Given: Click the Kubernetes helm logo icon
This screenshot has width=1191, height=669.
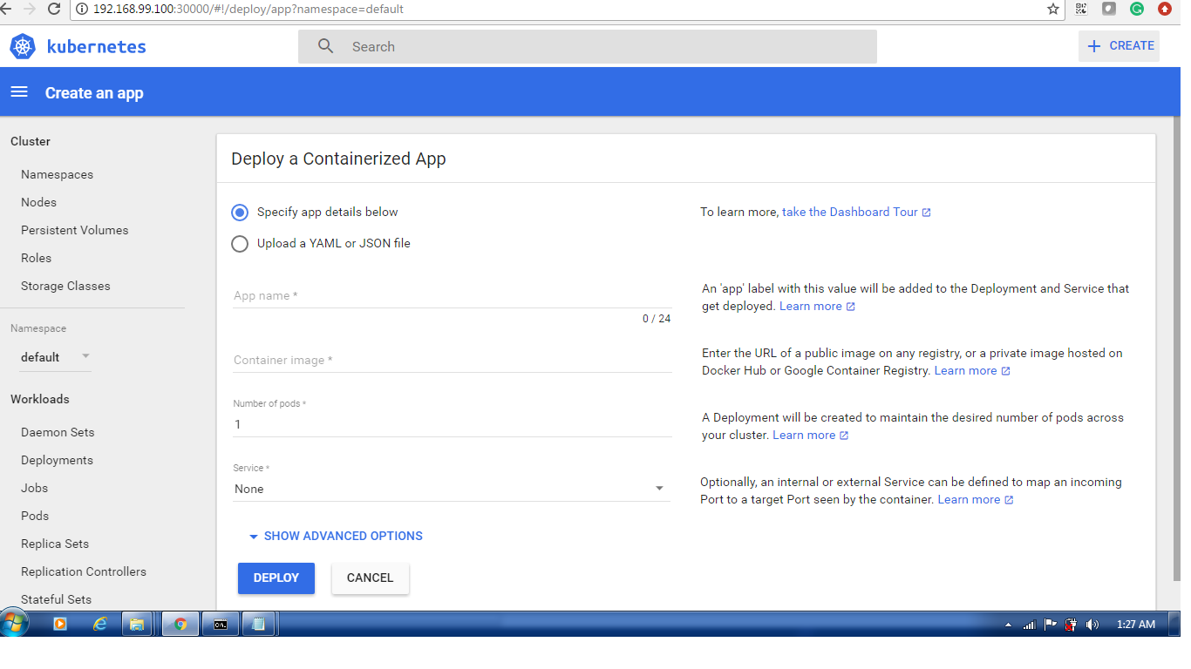Looking at the screenshot, I should (x=23, y=47).
